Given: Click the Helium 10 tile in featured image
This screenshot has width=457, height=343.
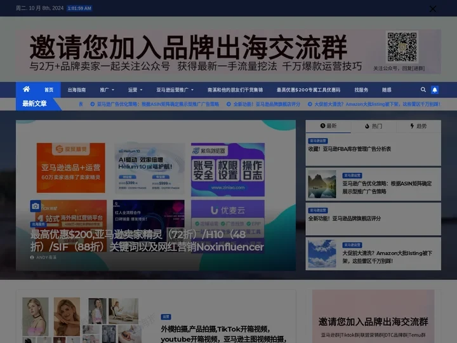Looking at the screenshot, I should pyautogui.click(x=150, y=168).
